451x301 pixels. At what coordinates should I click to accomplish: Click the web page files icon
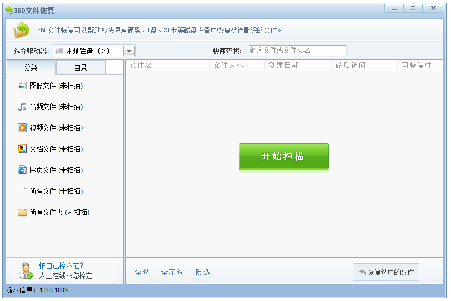pyautogui.click(x=22, y=170)
